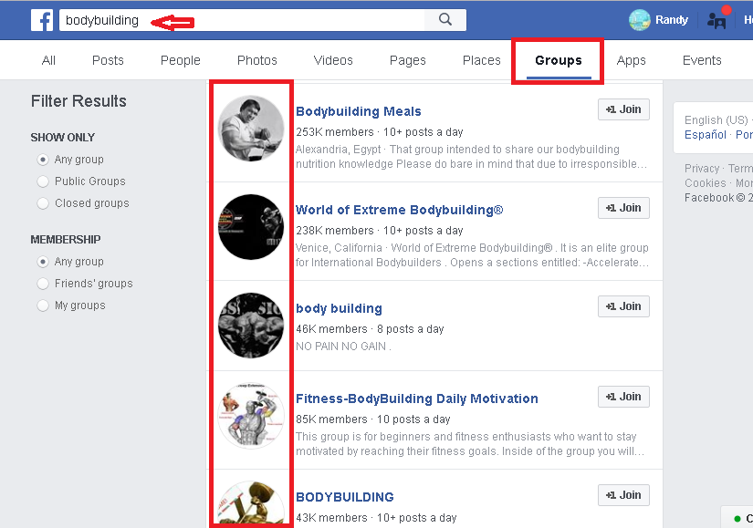Switch language to Español
The width and height of the screenshot is (753, 528).
point(706,134)
